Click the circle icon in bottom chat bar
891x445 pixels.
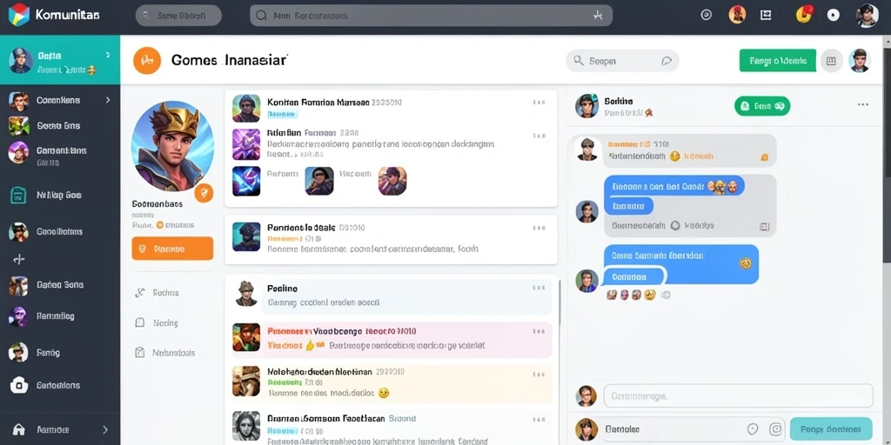click(753, 429)
